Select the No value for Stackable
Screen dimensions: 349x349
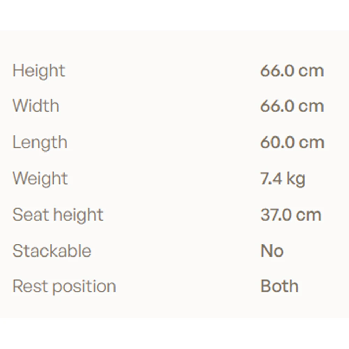tap(272, 251)
